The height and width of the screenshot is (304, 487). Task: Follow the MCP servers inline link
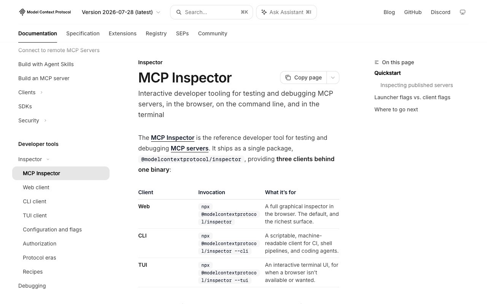[x=189, y=148]
